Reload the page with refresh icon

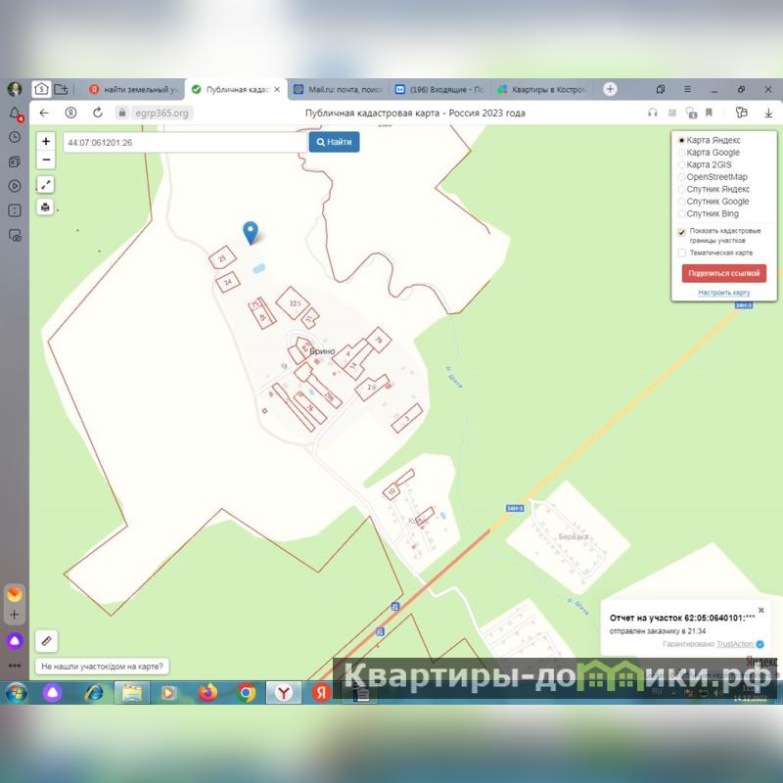pyautogui.click(x=98, y=113)
